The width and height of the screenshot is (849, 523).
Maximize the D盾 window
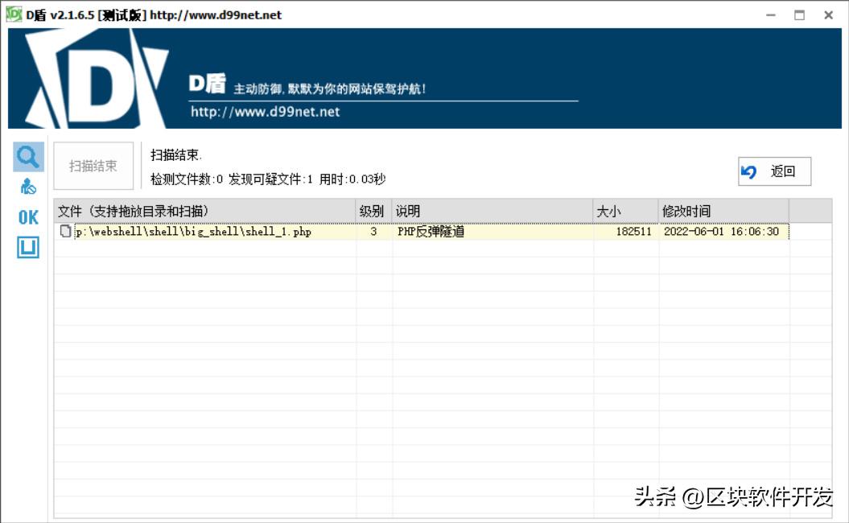(798, 14)
